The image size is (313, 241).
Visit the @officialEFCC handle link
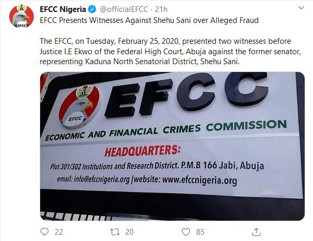120,9
